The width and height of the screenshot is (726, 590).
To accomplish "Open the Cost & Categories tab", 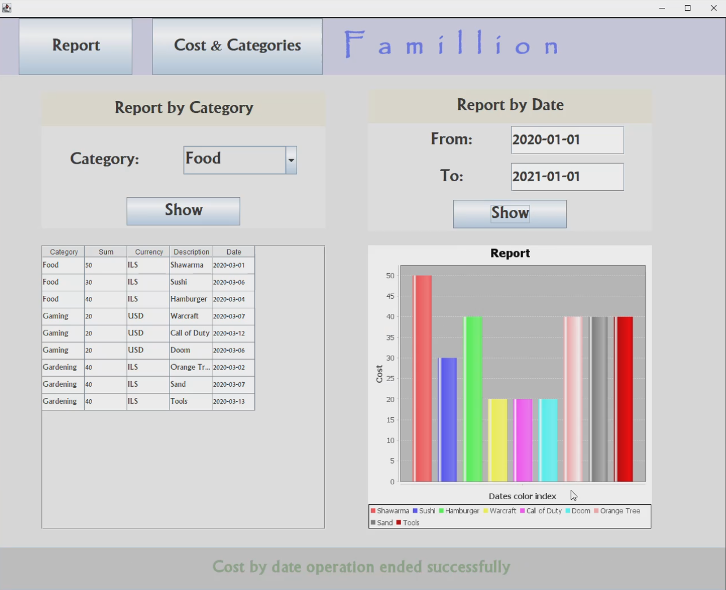I will (237, 45).
